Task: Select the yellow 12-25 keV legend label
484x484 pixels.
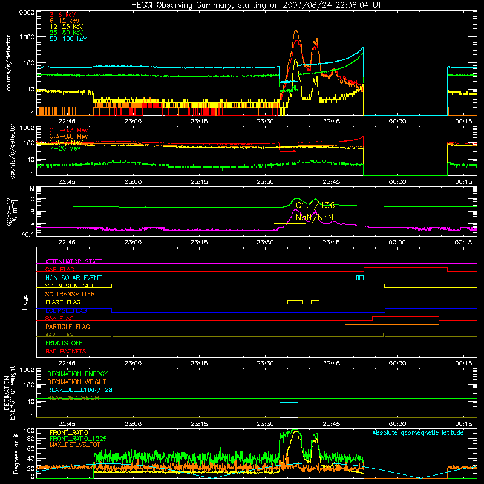Action: pos(67,27)
